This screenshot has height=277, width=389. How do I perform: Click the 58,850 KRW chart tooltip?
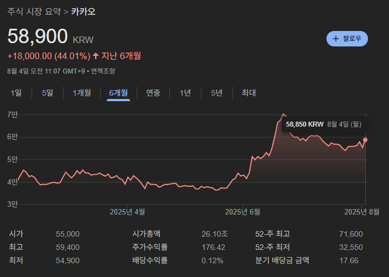324,124
